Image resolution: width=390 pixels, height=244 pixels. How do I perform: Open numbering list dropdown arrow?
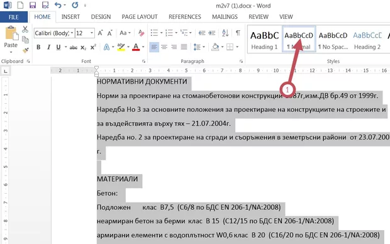(176, 33)
